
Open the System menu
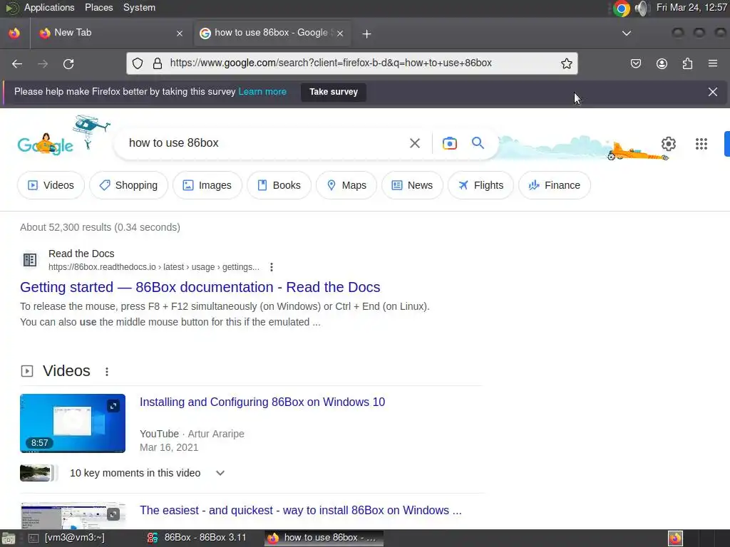tap(139, 7)
